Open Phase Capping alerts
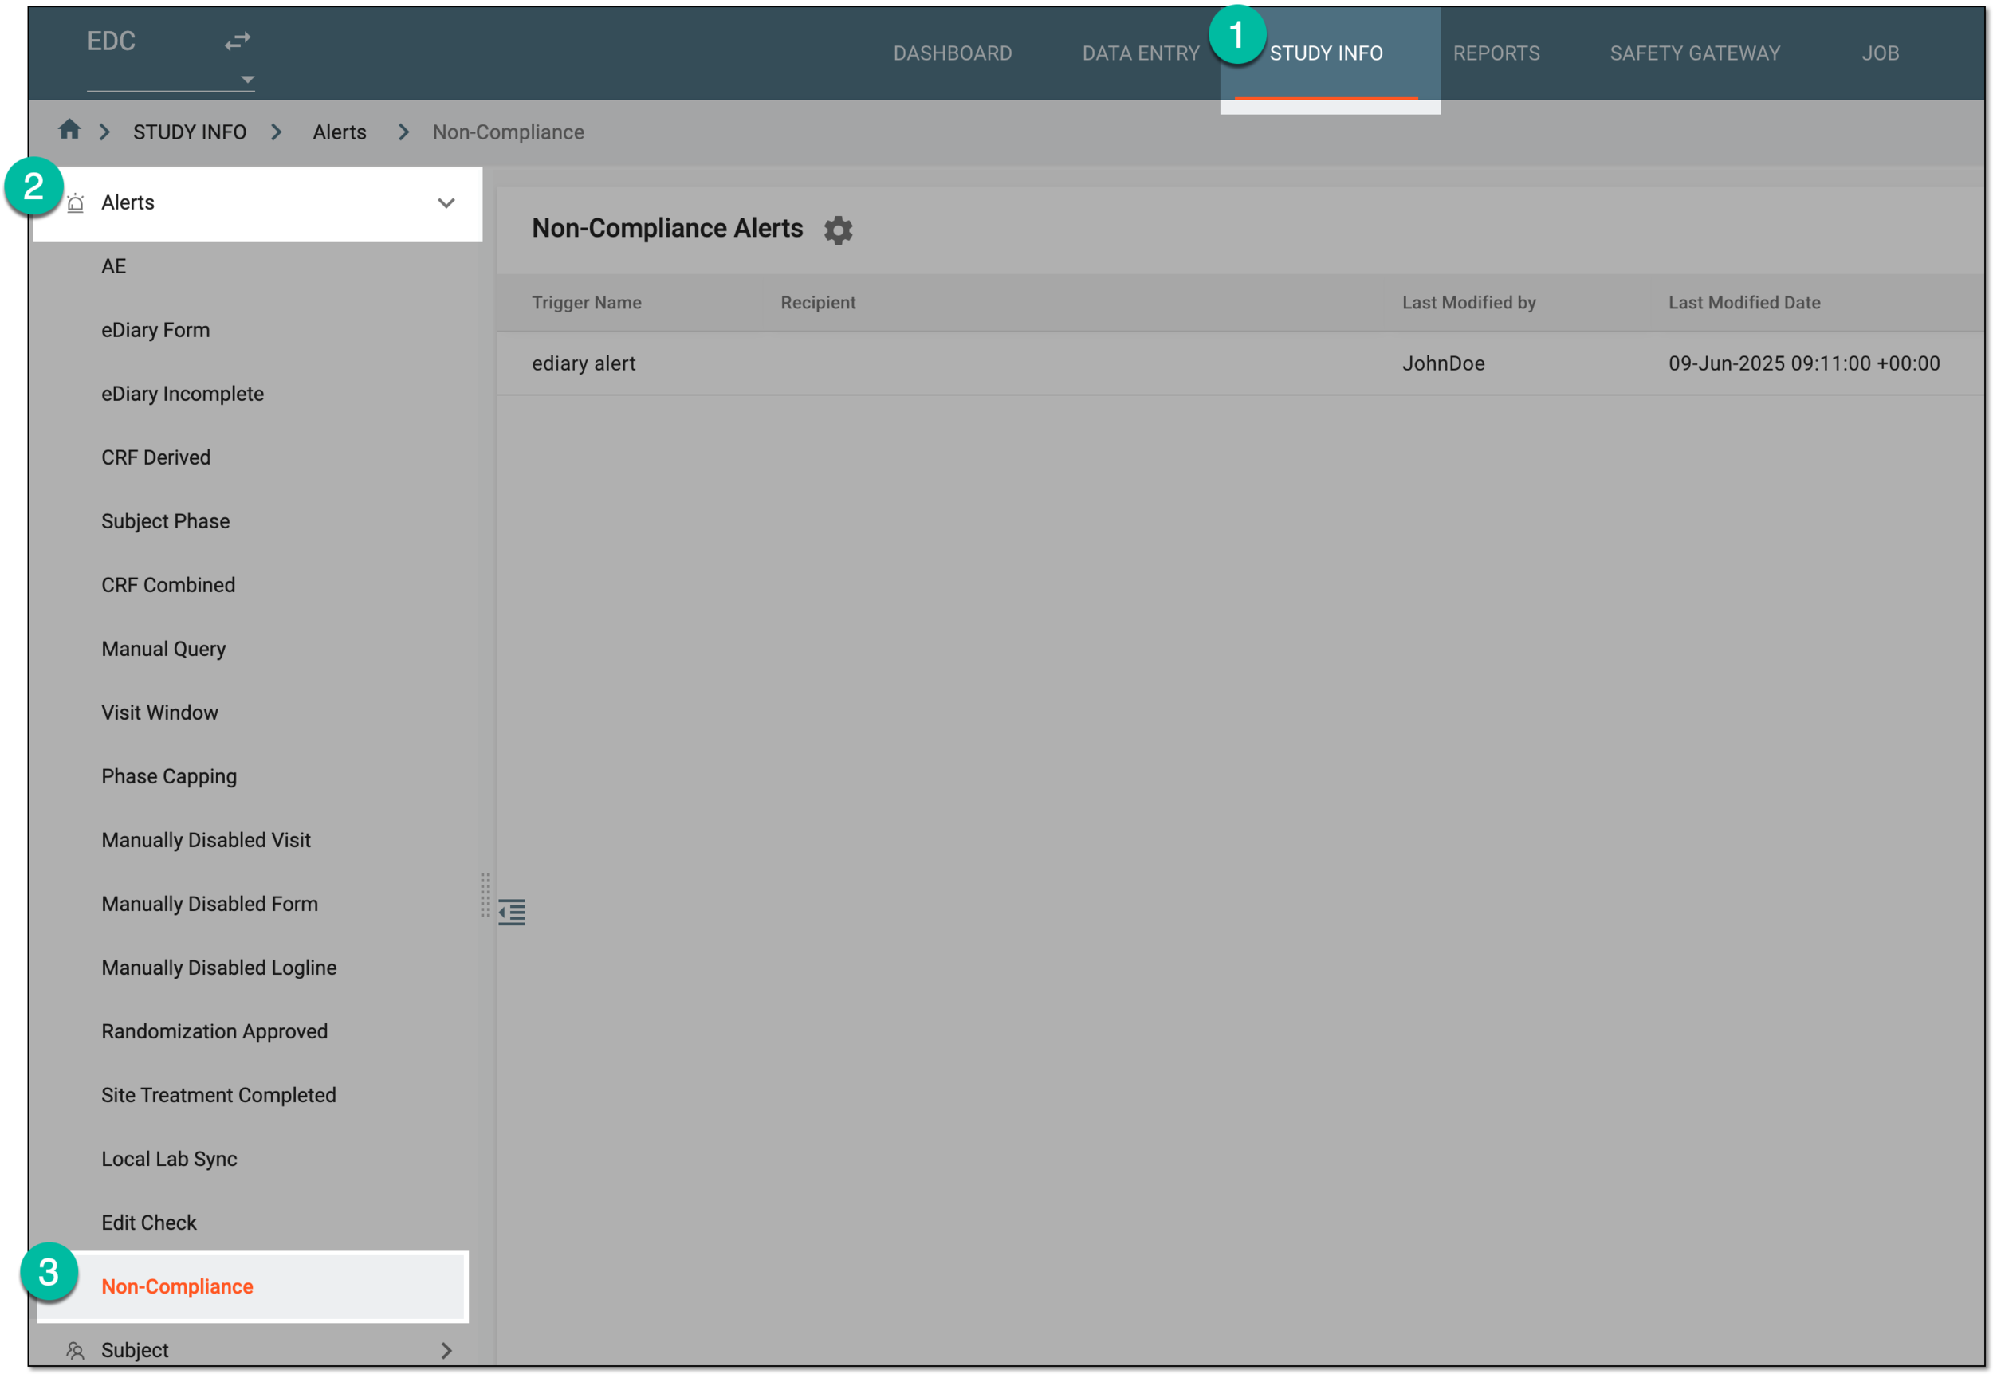Image resolution: width=1993 pixels, height=1374 pixels. pyautogui.click(x=169, y=775)
